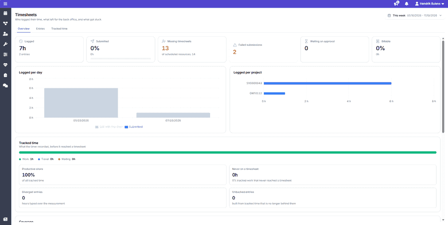448x225 pixels.
Task: Click the Productive share 100% tile
Action: point(123,175)
